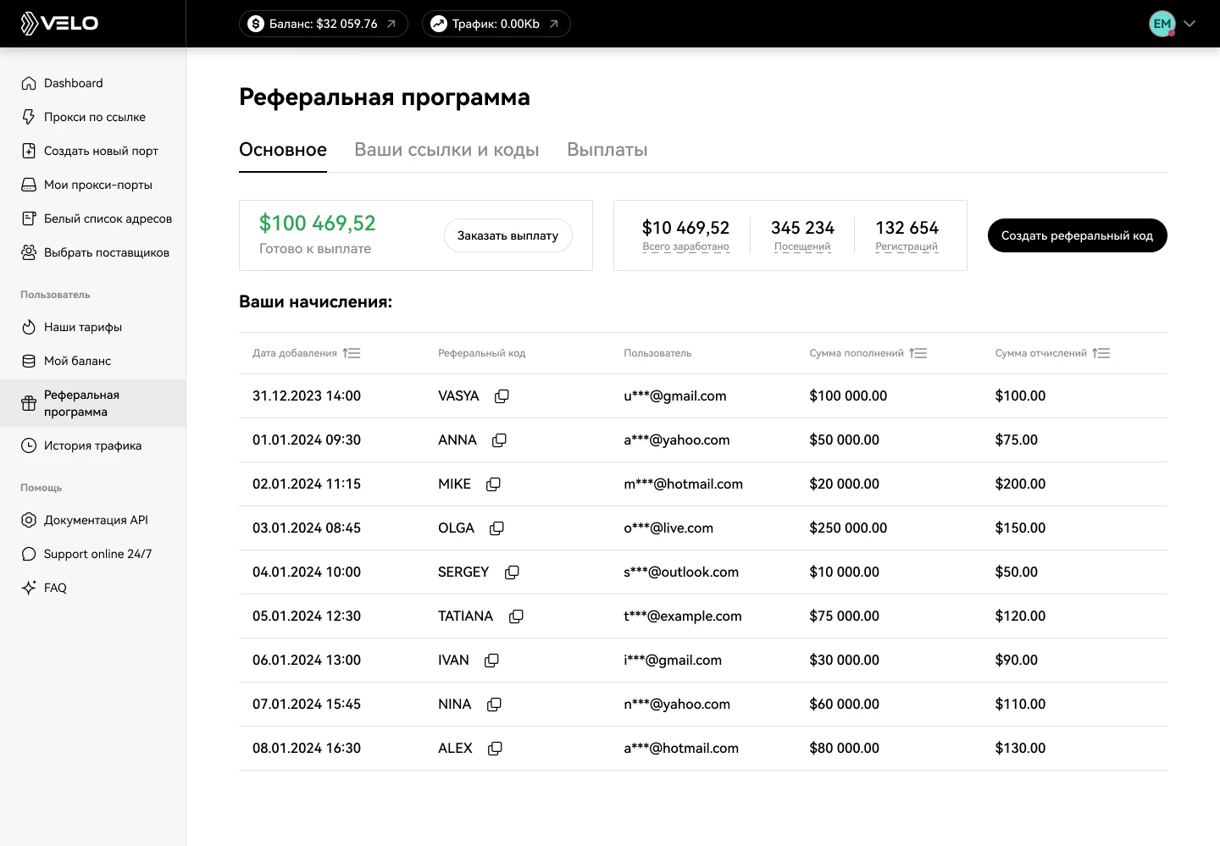The height and width of the screenshot is (846, 1220).
Task: Open Документация API link
Action: (92, 520)
